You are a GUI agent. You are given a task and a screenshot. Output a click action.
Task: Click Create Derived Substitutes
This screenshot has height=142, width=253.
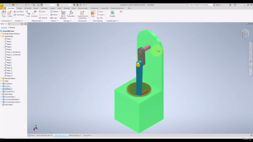click(82, 15)
